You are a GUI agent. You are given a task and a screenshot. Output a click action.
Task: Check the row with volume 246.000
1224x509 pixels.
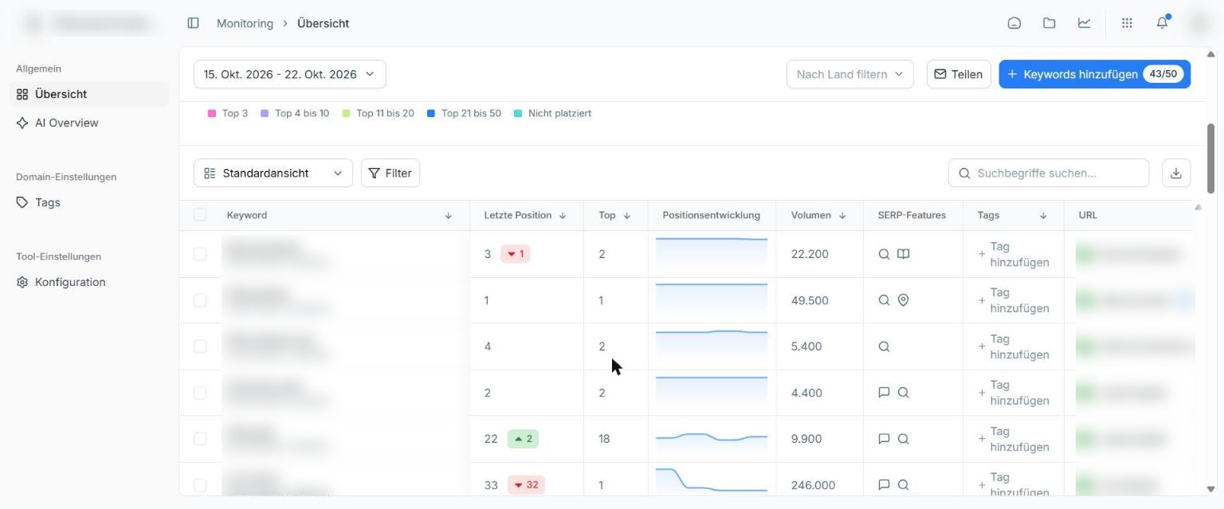click(x=200, y=485)
